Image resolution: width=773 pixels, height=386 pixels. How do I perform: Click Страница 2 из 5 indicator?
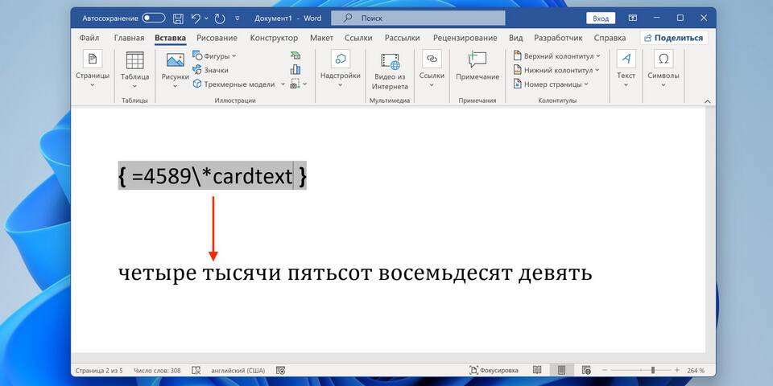click(x=99, y=370)
